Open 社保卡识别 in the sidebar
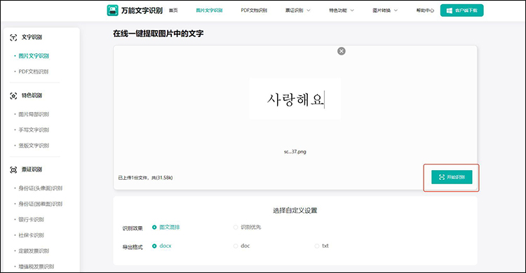The image size is (526, 273). pyautogui.click(x=31, y=235)
